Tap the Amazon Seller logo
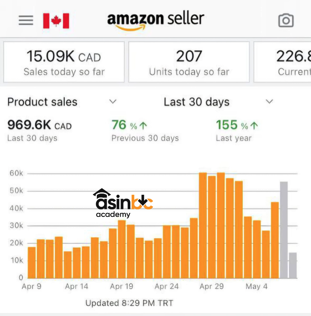Screen dimensions: 311x316 156,21
